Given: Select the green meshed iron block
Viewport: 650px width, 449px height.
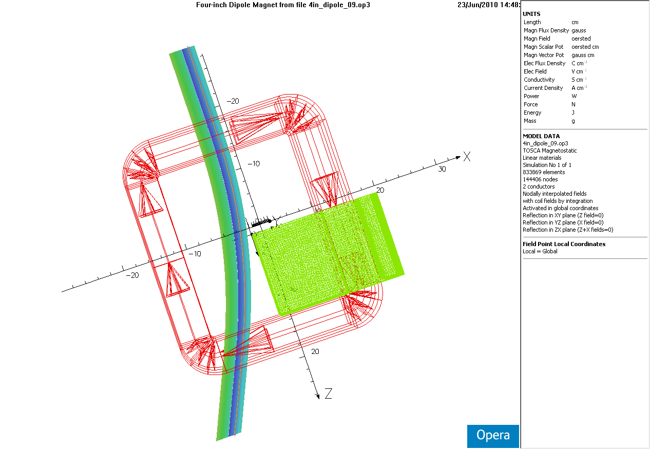Looking at the screenshot, I should point(329,252).
